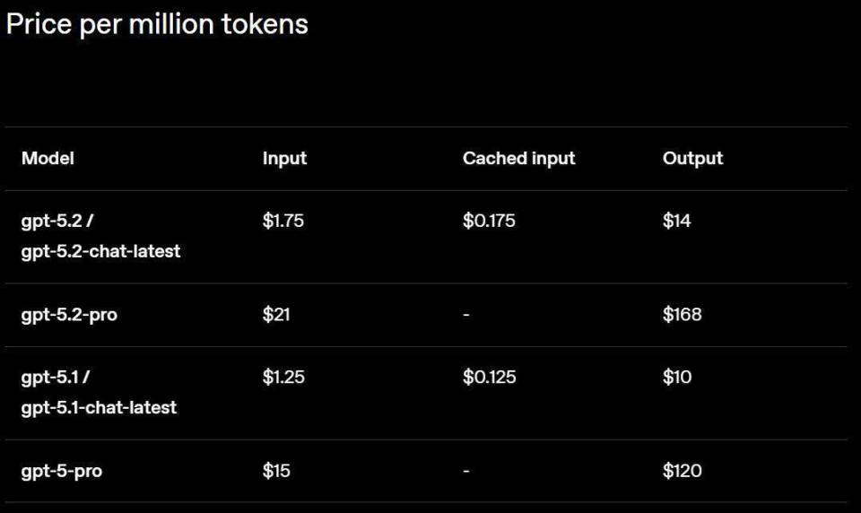Screen dimensions: 861x513
Task: Click the $168 output price
Action: coord(682,315)
